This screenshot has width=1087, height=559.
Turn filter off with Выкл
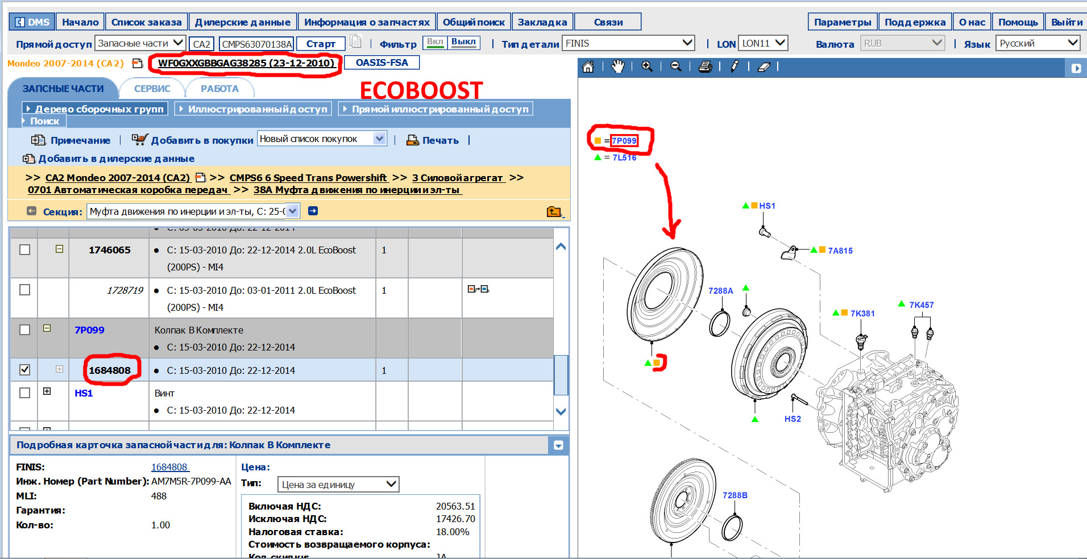pyautogui.click(x=464, y=43)
